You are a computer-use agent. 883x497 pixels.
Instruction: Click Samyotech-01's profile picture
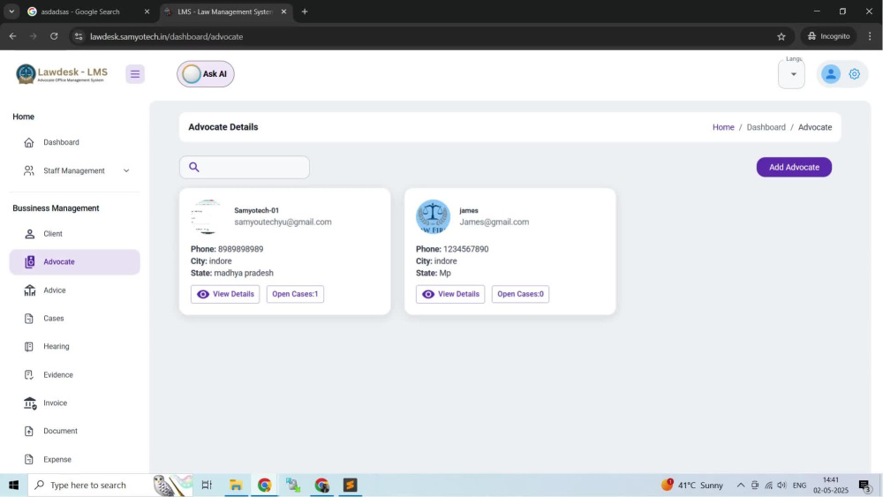point(208,216)
